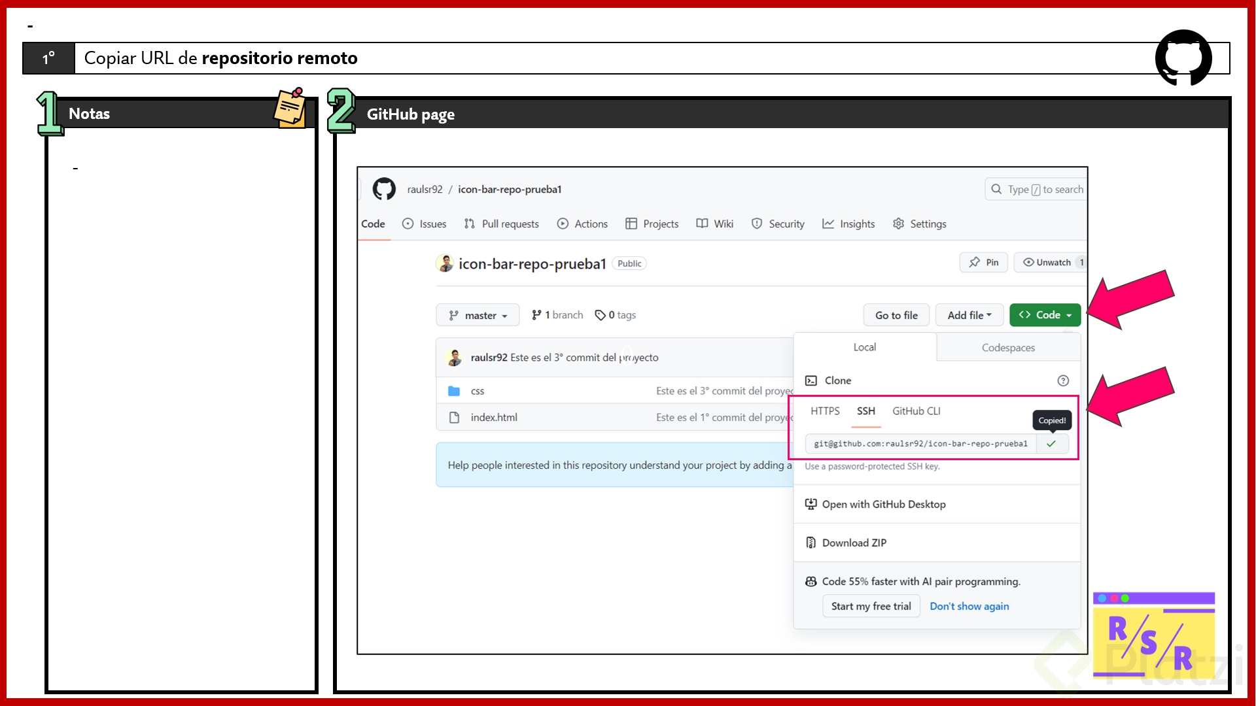
Task: Click the copy URL checkmark button
Action: (1052, 444)
